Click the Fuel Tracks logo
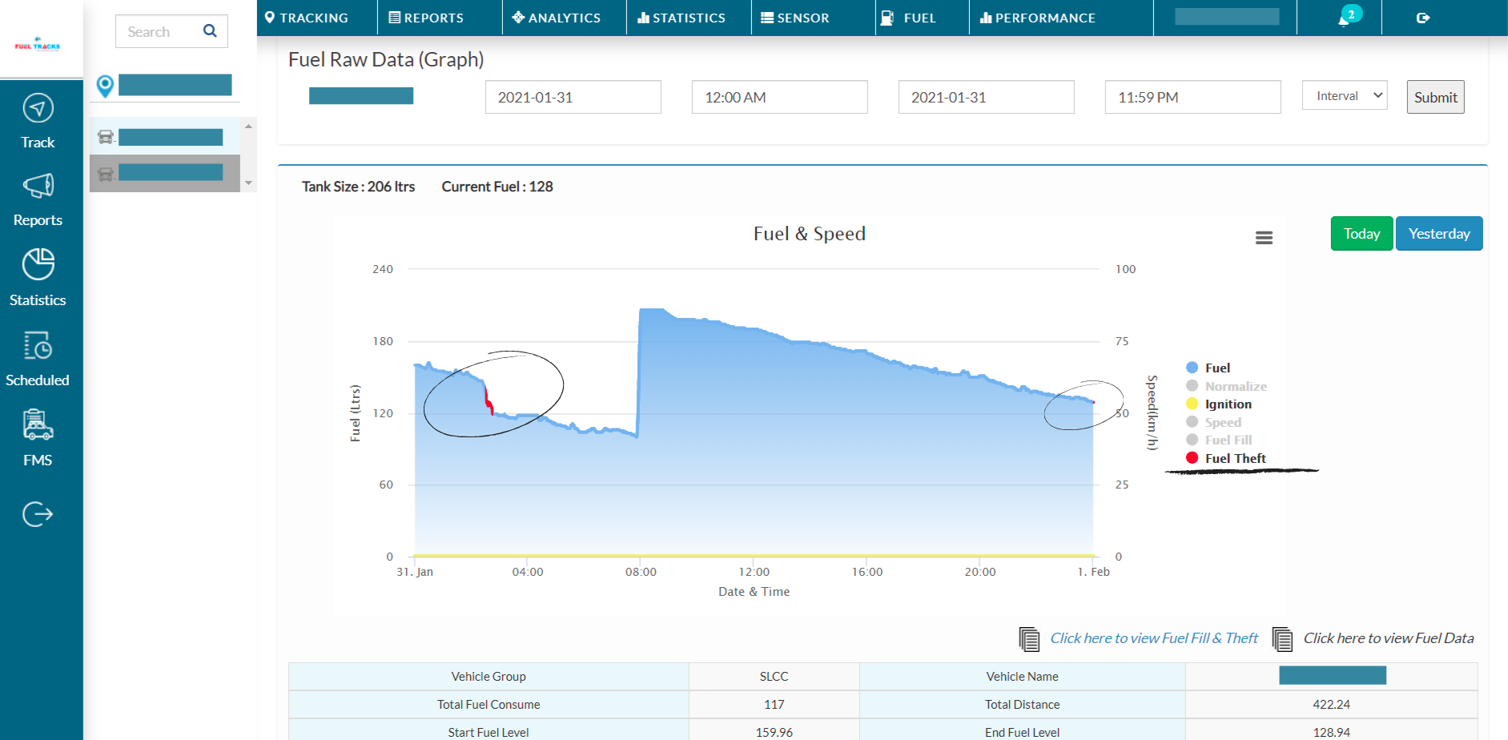 [38, 46]
